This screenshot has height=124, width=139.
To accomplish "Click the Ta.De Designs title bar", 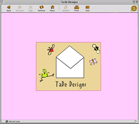I will [x=69, y=2].
